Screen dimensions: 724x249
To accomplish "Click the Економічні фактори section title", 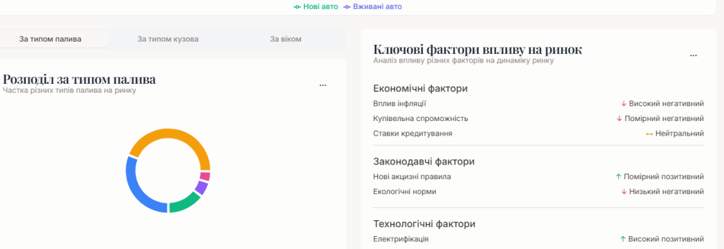I will [420, 88].
